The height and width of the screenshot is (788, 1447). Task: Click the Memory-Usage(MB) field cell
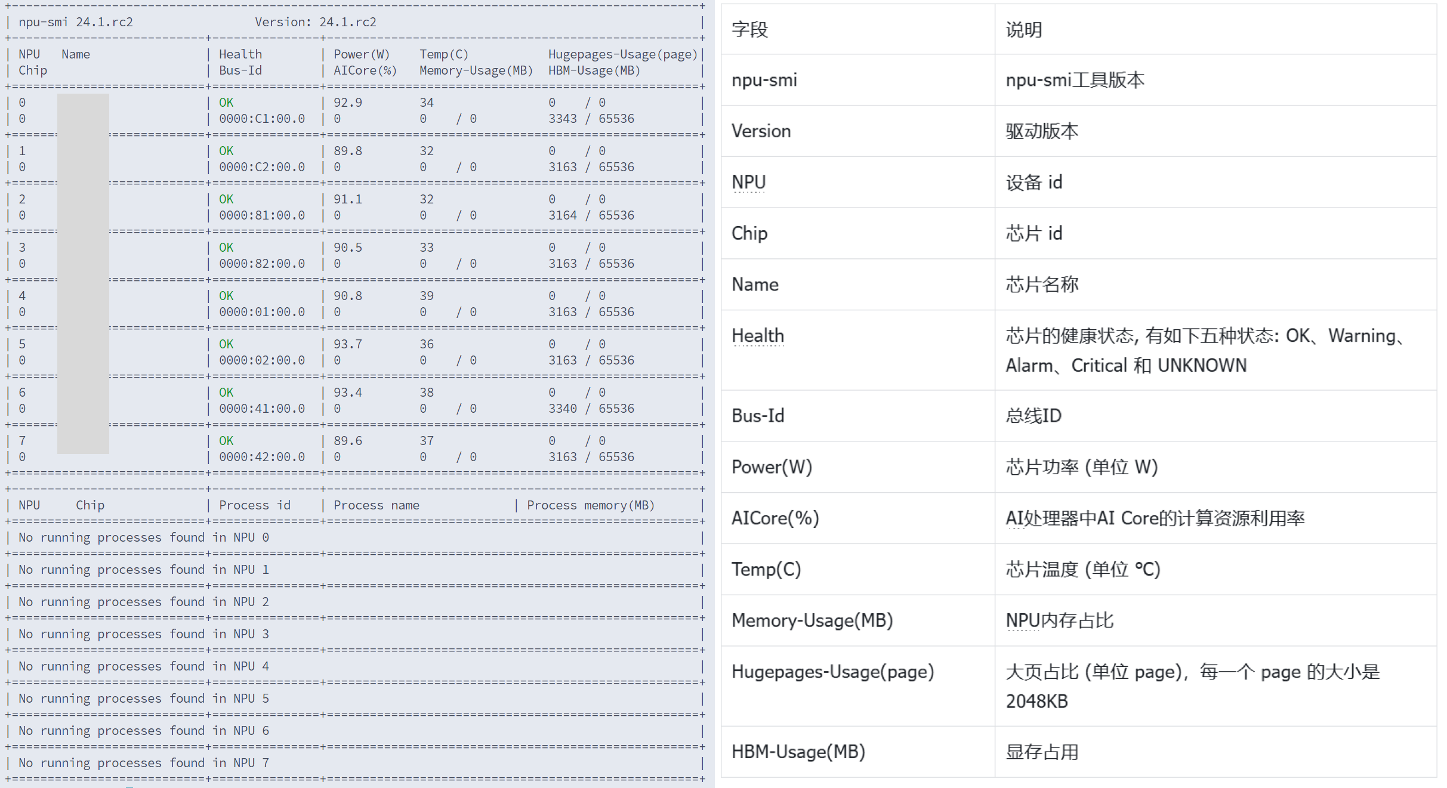coord(812,620)
